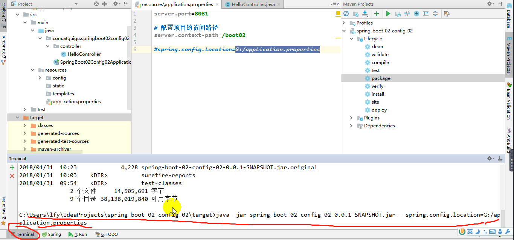Image resolution: width=514 pixels, height=240 pixels.
Task: Show hidden editor tabs list
Action: (x=335, y=4)
